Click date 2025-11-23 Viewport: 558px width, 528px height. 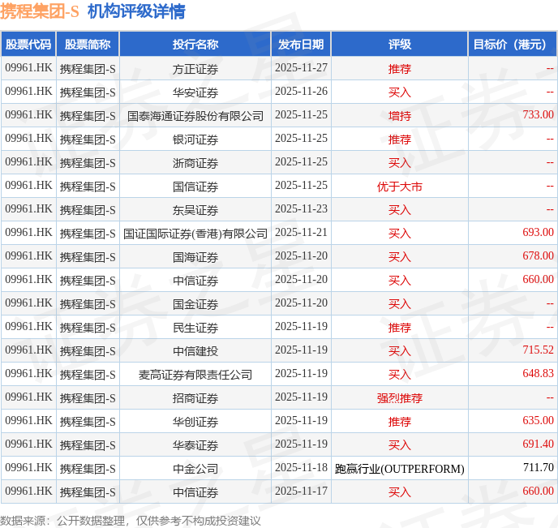coord(301,209)
